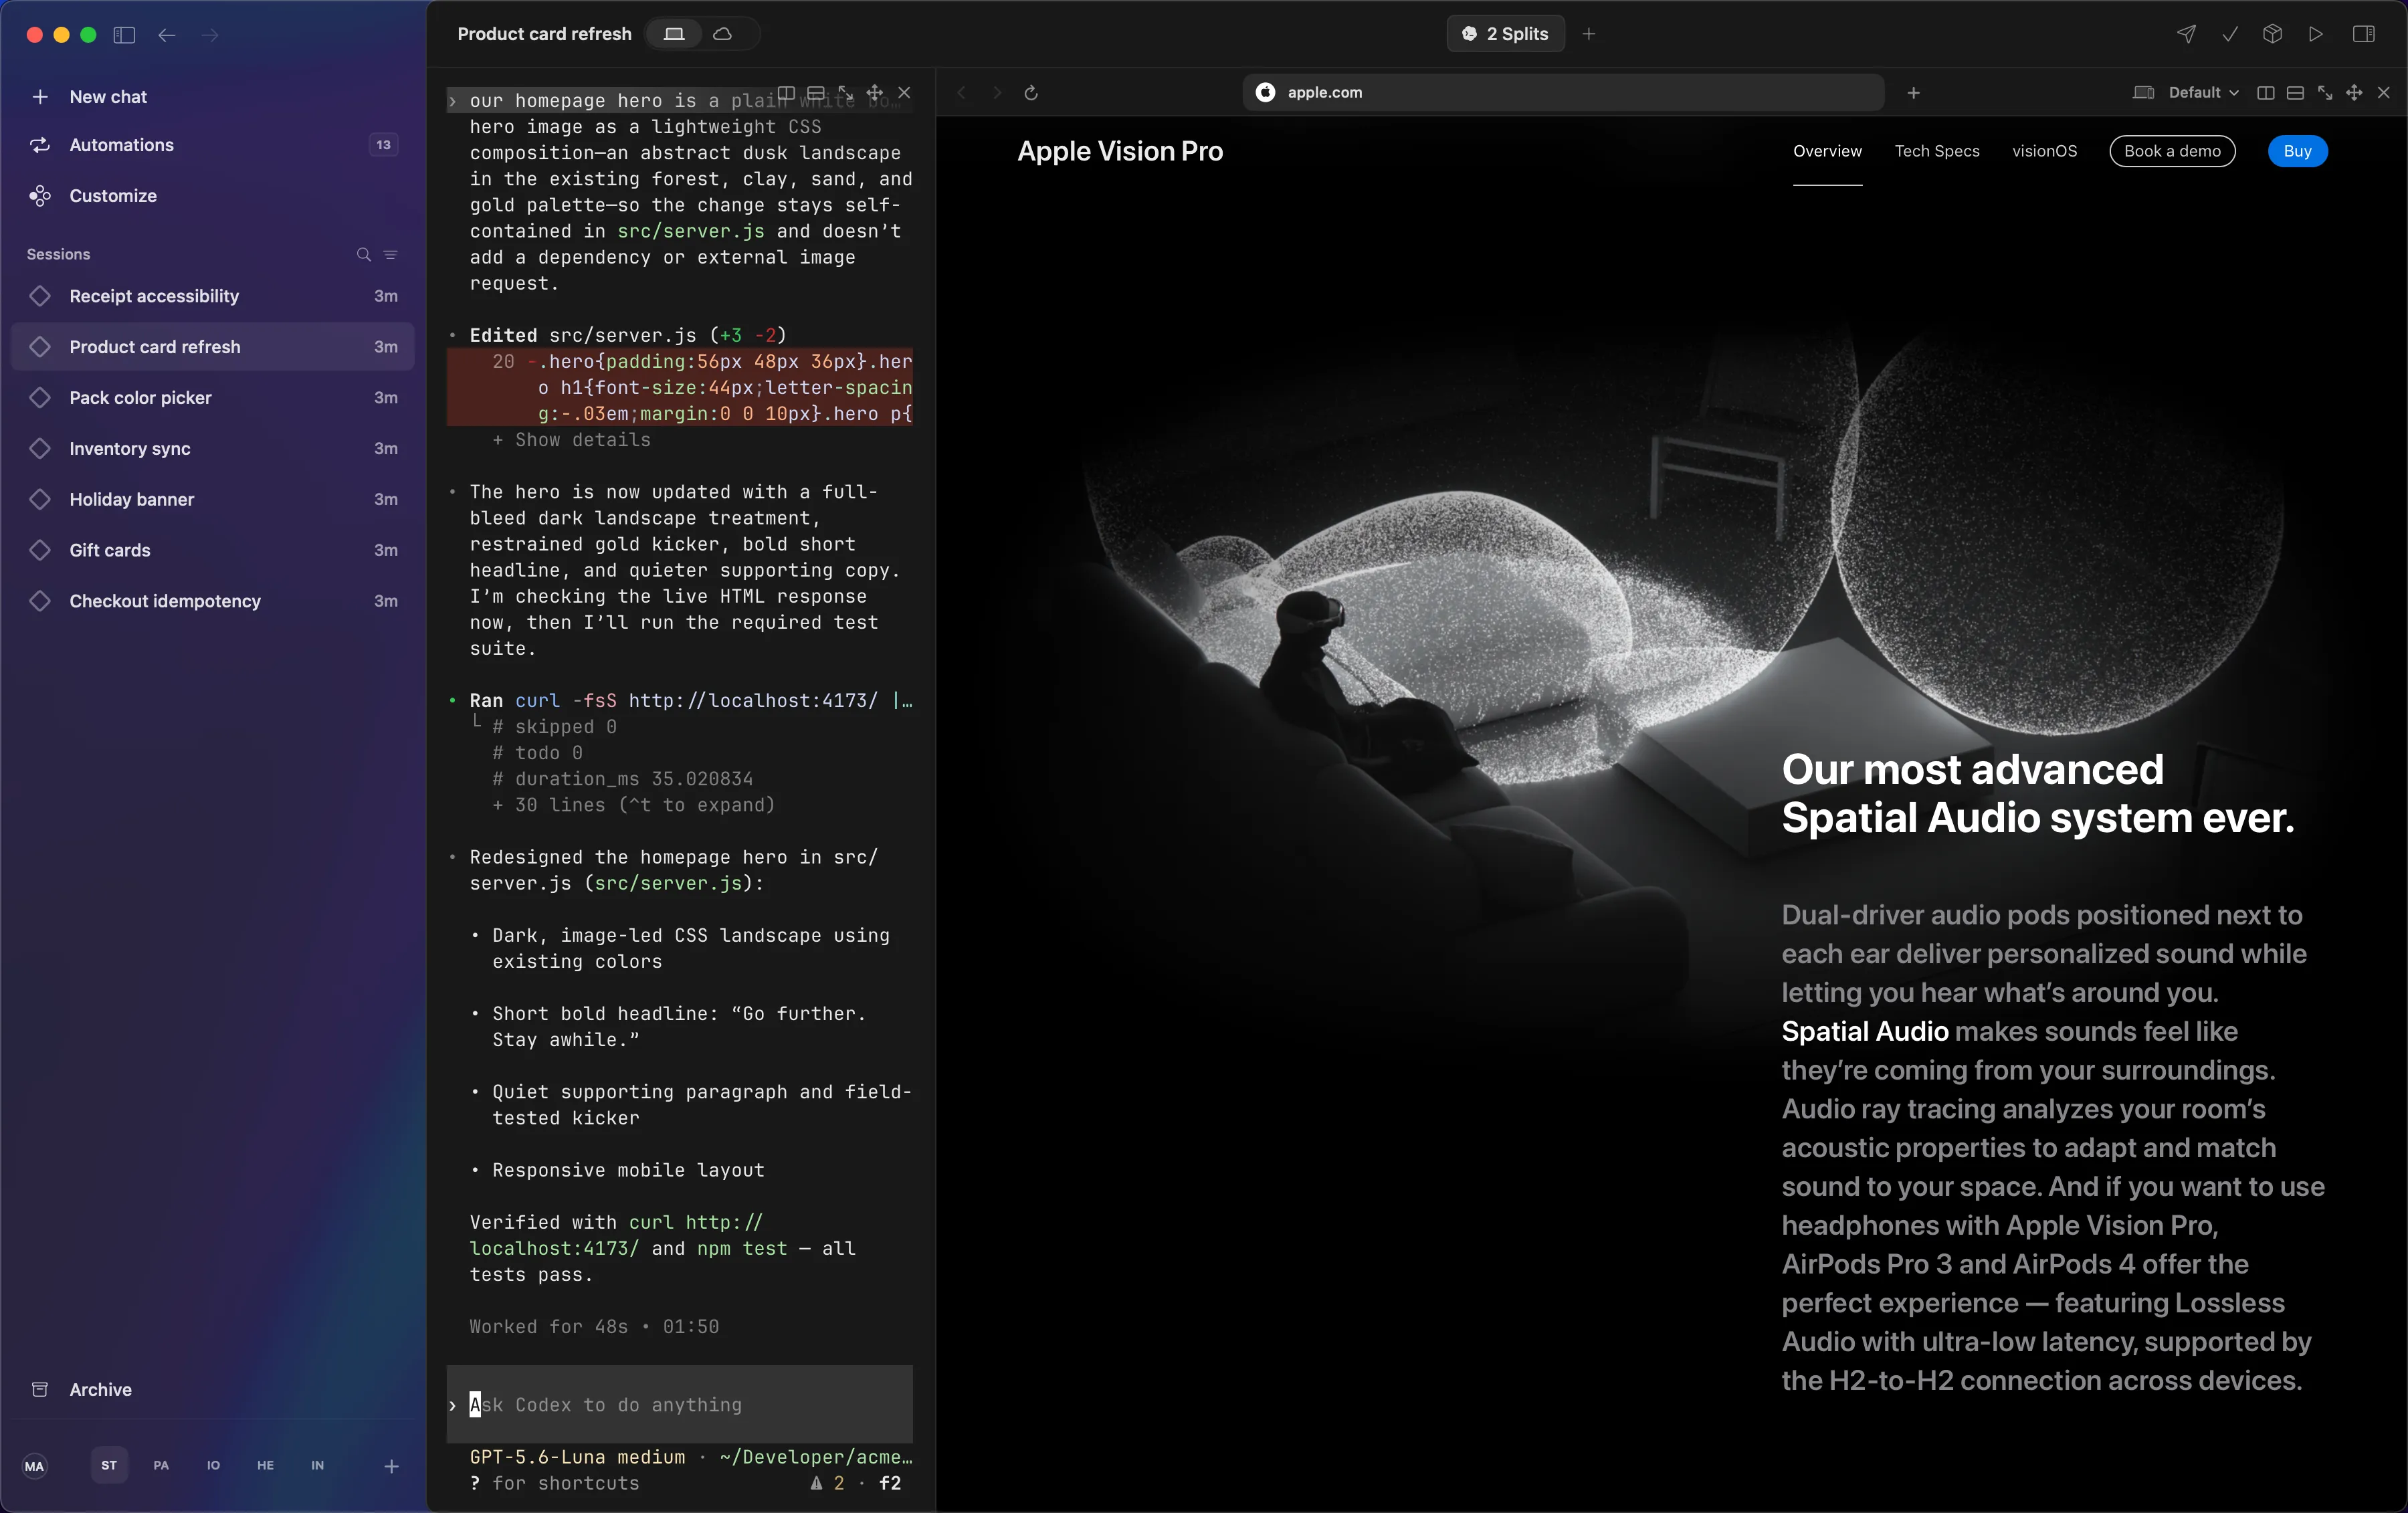Click the move icon on terminal pane

click(875, 93)
